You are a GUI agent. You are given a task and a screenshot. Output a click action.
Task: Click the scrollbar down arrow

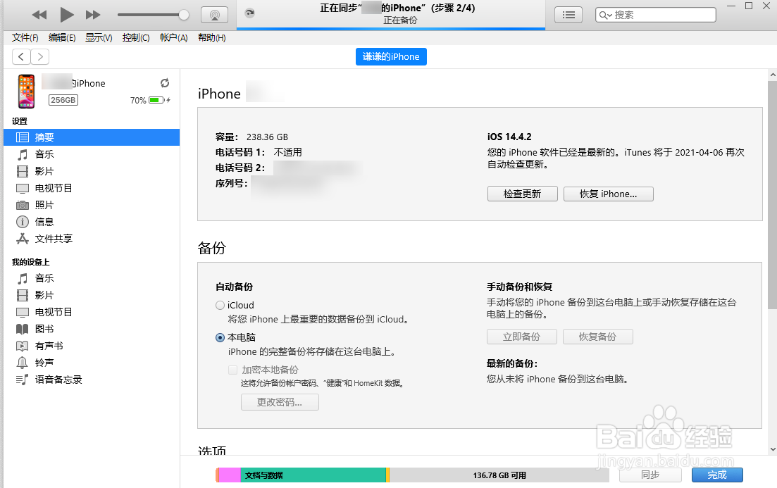[x=772, y=449]
